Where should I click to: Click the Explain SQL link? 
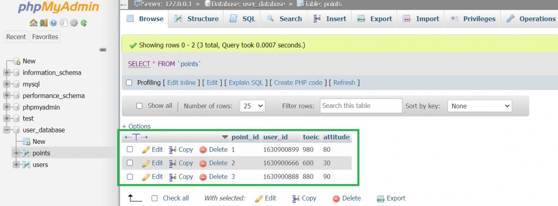[x=246, y=82]
